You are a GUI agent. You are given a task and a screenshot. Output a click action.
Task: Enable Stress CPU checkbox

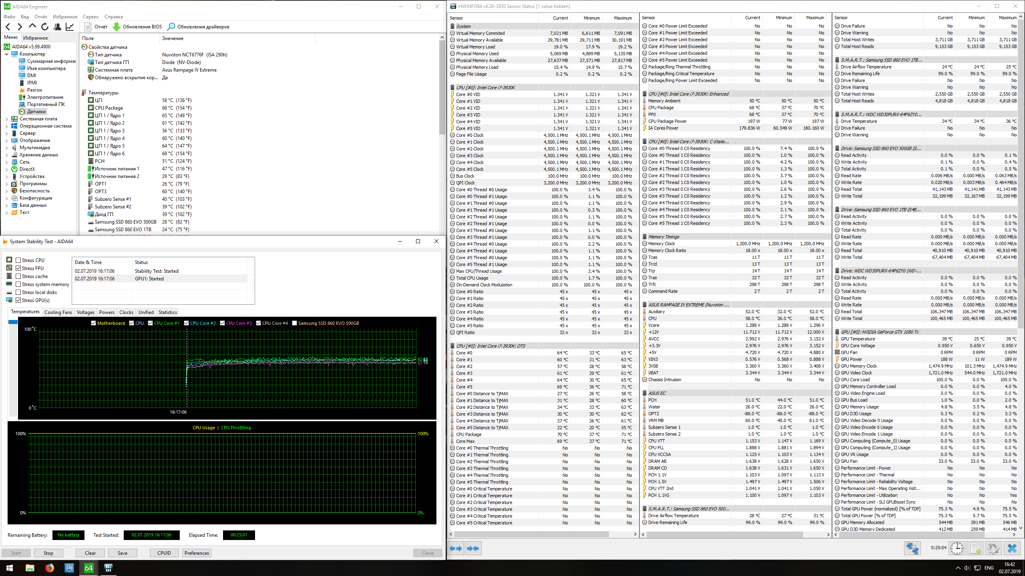pos(18,260)
